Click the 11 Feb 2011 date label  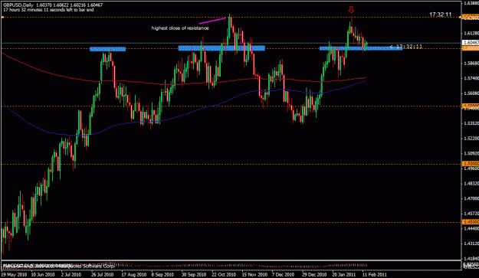pos(375,274)
